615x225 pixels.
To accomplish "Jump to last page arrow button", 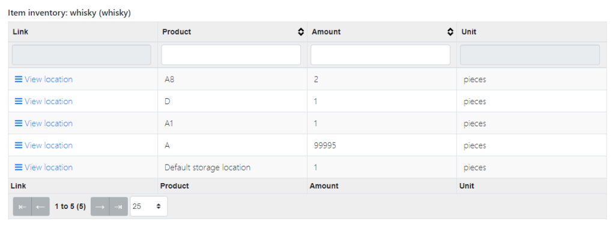I will point(118,206).
